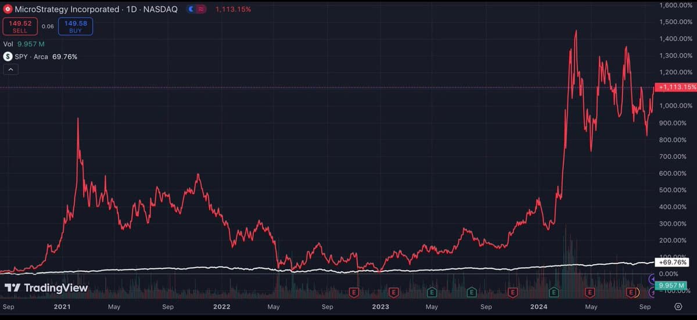This screenshot has height=320, width=697.
Task: Click the 2021 label on time axis
Action: point(62,307)
